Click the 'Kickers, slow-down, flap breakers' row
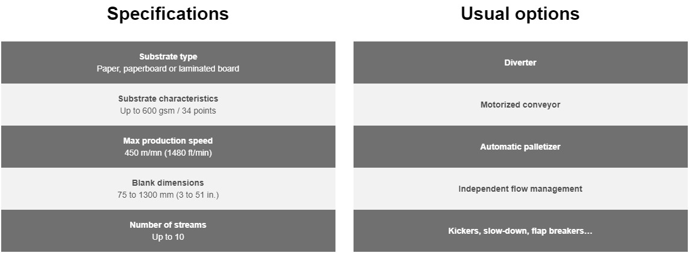This screenshot has height=253, width=689. pos(520,231)
